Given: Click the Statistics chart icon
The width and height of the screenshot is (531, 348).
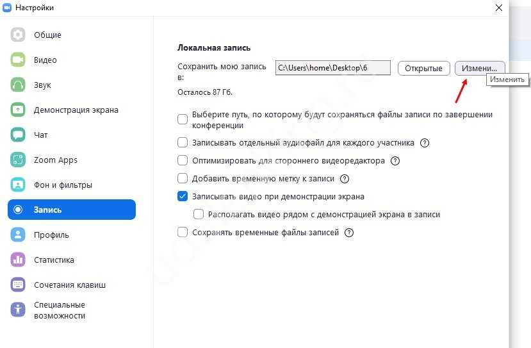Looking at the screenshot, I should pyautogui.click(x=18, y=260).
